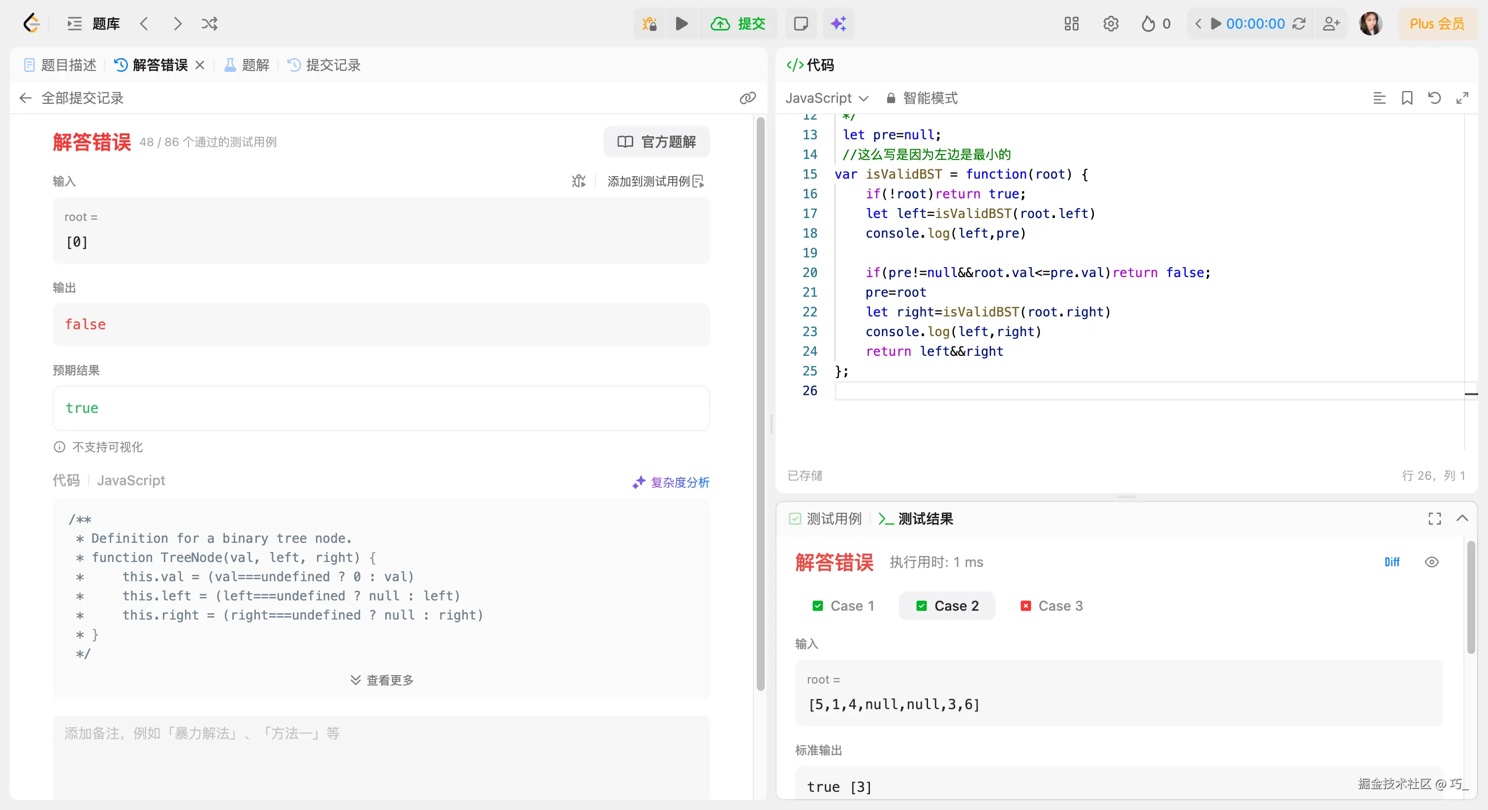The width and height of the screenshot is (1488, 810).
Task: Select Case 3 test result
Action: pos(1052,606)
